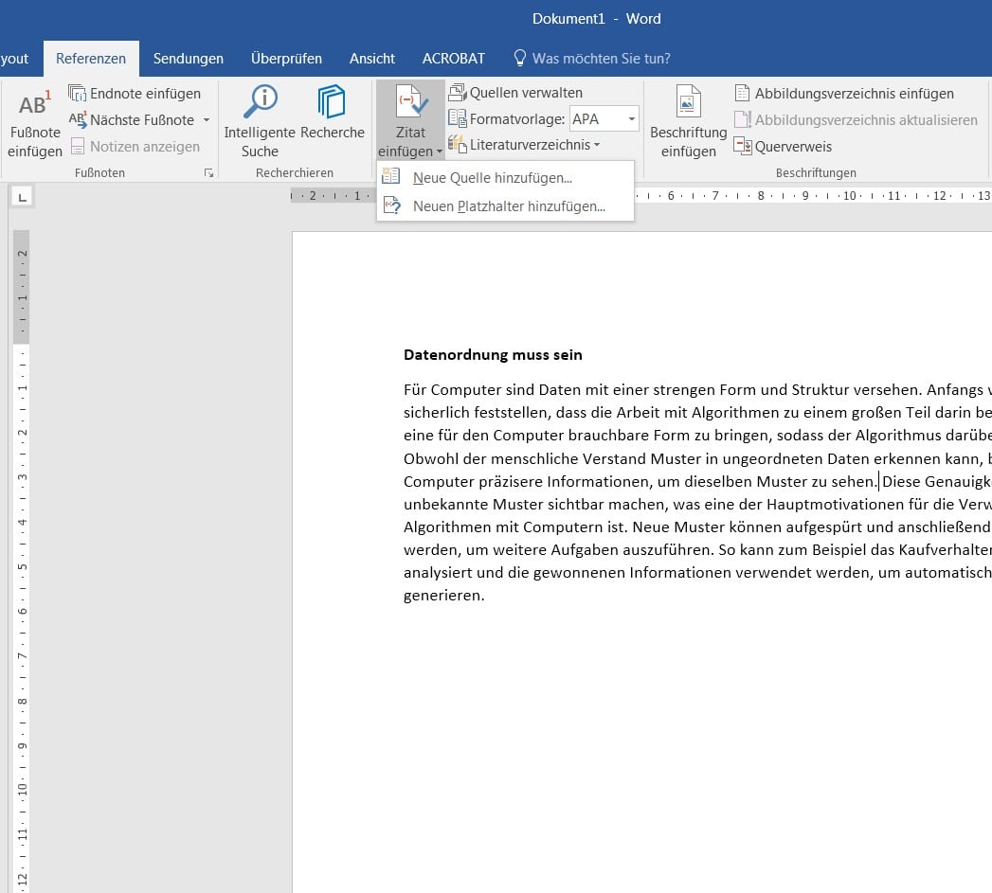
Task: Switch to the Sendungen tab
Action: click(188, 59)
